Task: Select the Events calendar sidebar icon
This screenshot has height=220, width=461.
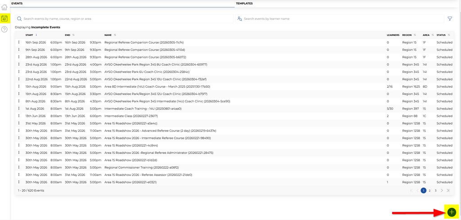Action: (x=5, y=18)
